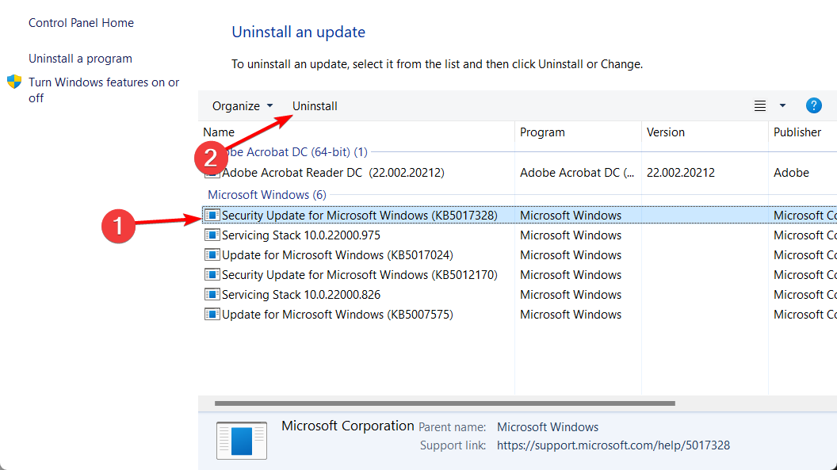Sort by the Name column header
The width and height of the screenshot is (837, 470).
pyautogui.click(x=219, y=132)
